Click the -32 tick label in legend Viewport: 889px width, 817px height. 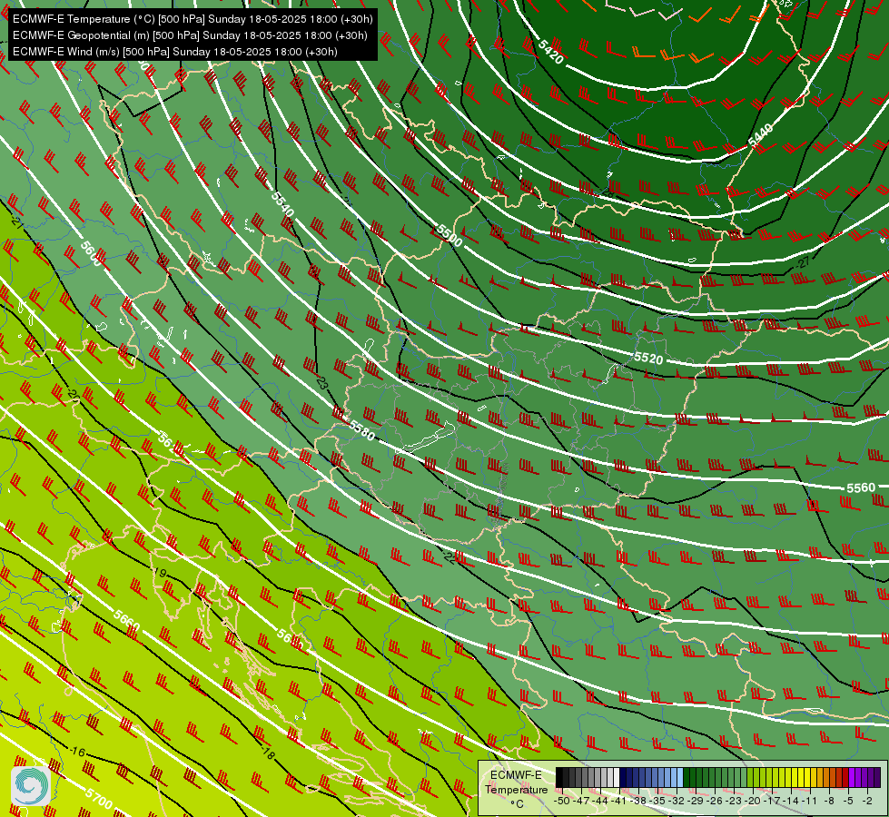tap(677, 801)
